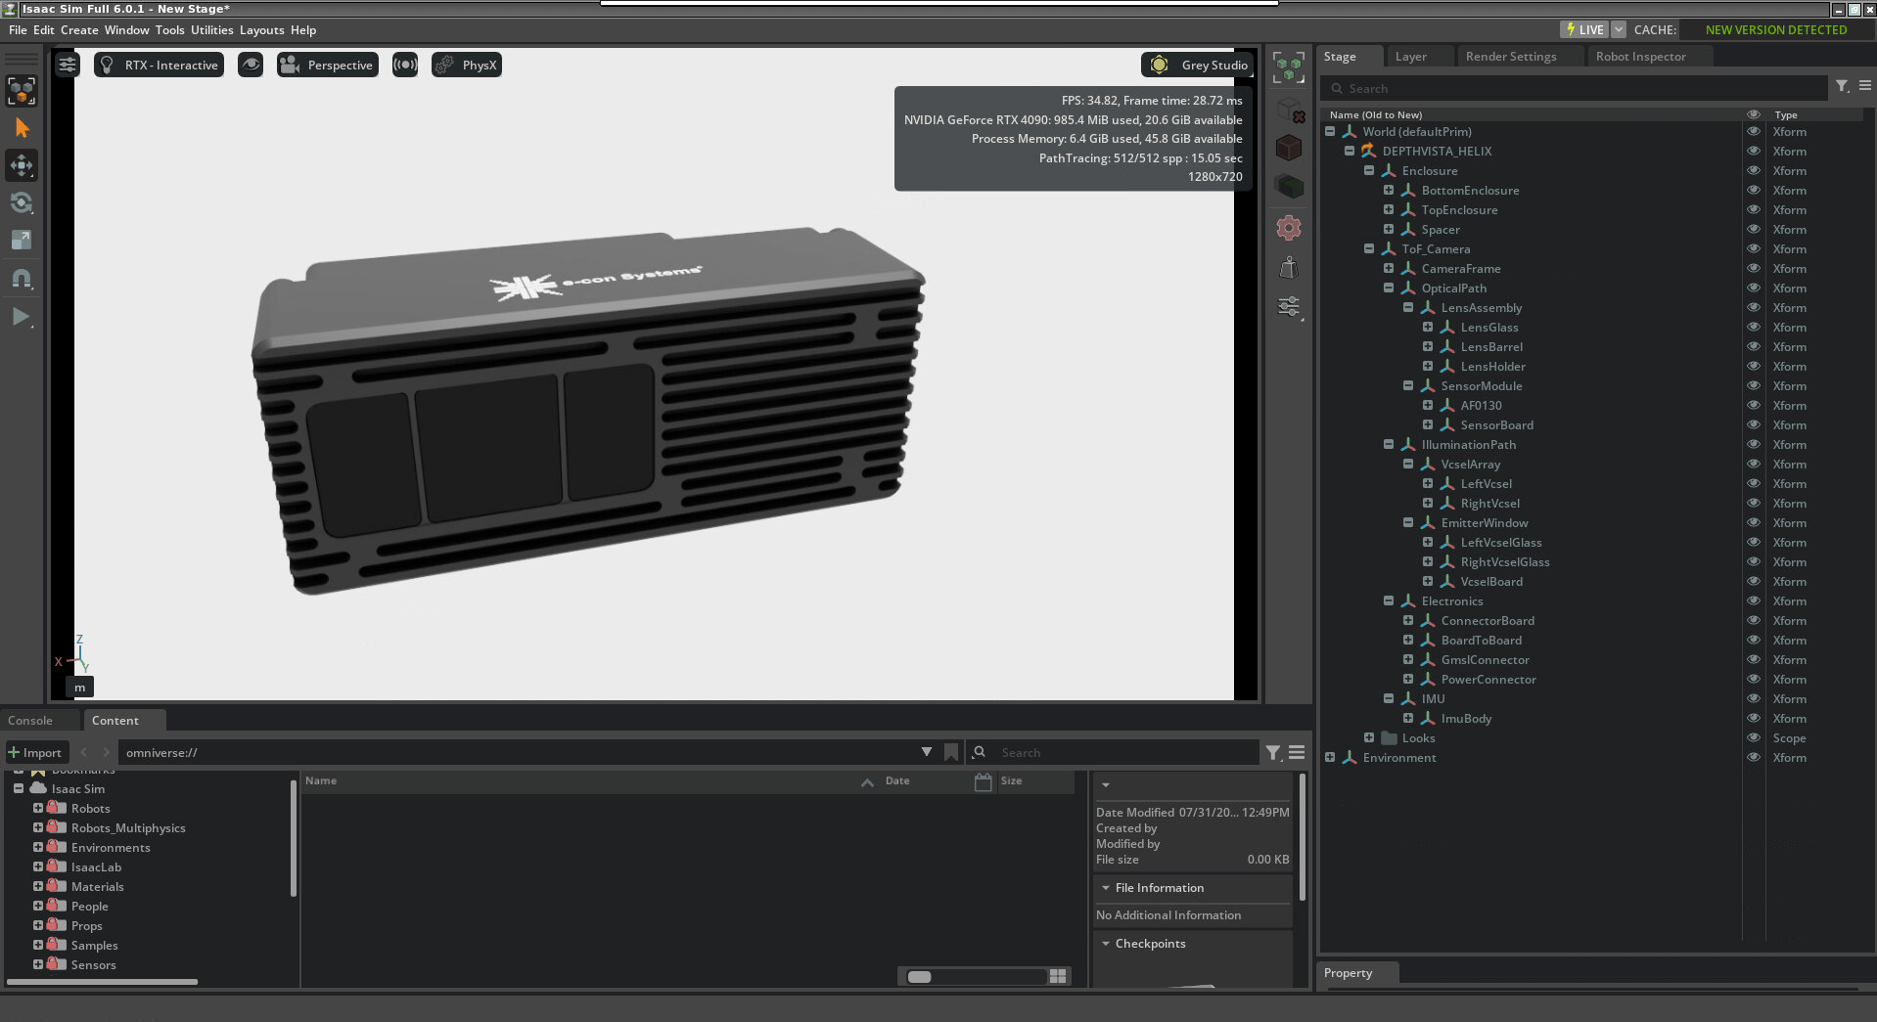The width and height of the screenshot is (1877, 1022).
Task: Hide the Environment prim
Action: (1754, 758)
